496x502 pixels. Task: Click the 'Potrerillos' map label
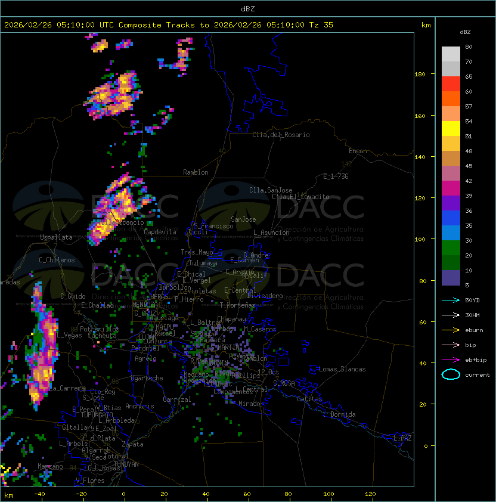click(x=100, y=329)
